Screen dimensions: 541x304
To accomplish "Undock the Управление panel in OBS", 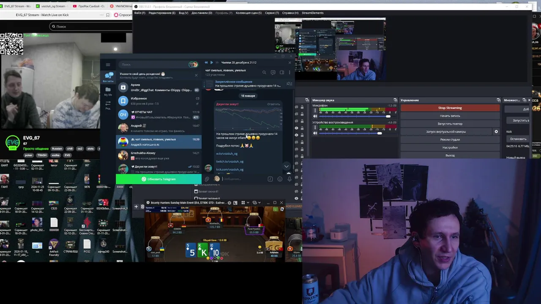I will [499, 100].
